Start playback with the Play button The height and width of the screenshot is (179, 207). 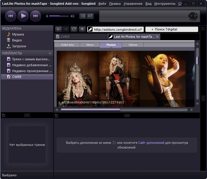click(23, 16)
